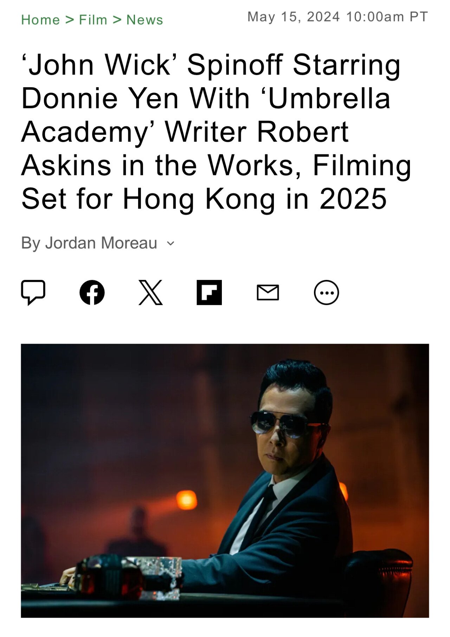Click 'Umbrella Academy' text in the headline

click(x=206, y=115)
